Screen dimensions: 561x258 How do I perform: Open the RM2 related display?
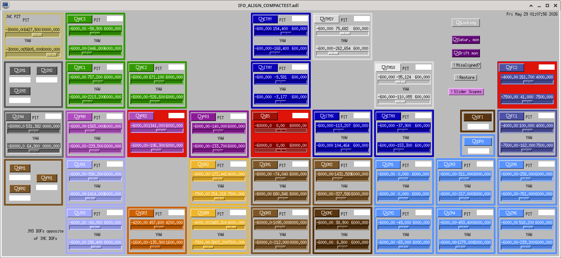20,189
